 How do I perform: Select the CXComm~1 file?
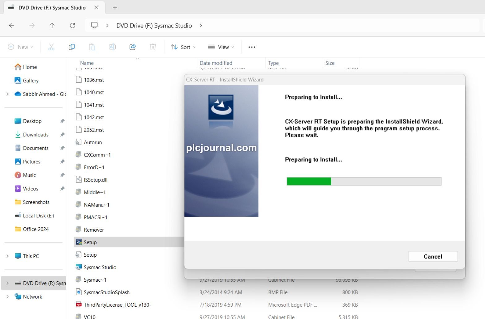[x=97, y=155]
